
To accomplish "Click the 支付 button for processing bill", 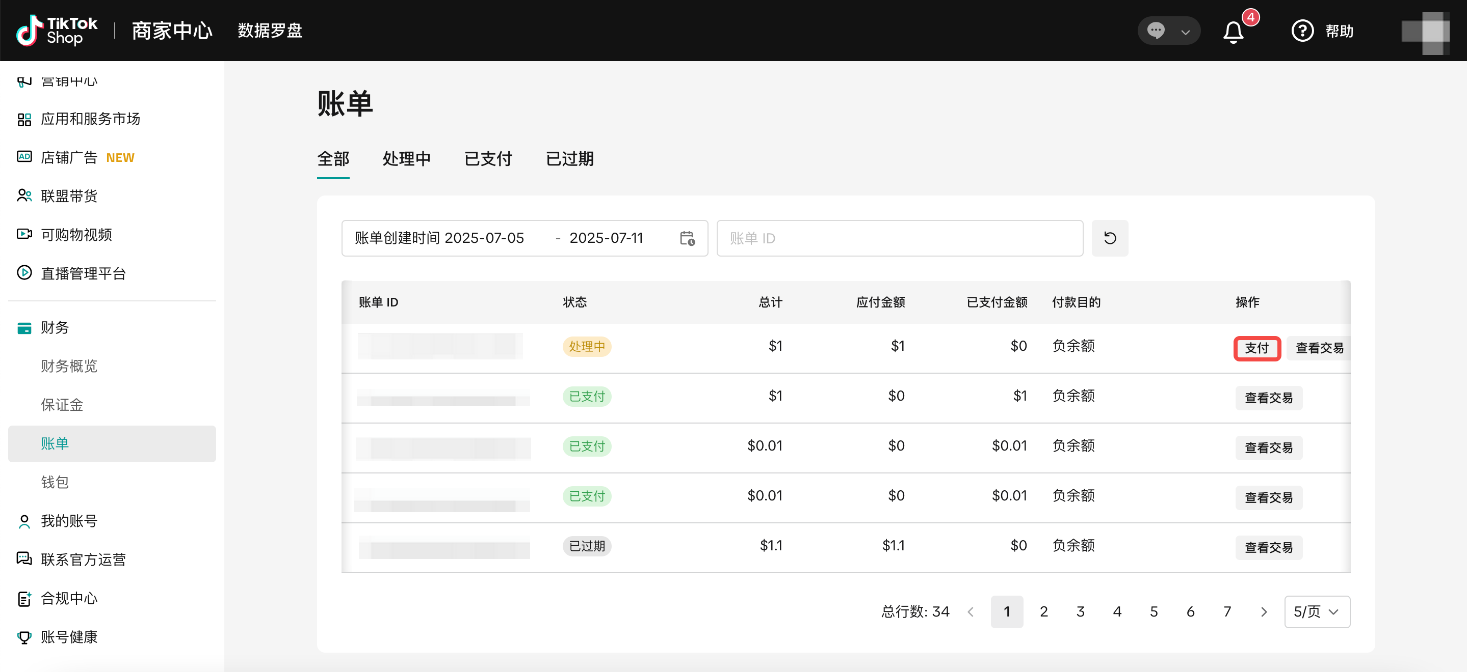I will [1256, 348].
